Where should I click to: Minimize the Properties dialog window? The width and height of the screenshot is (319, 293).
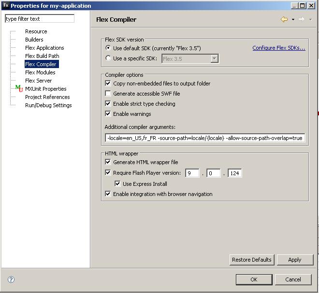click(294, 6)
